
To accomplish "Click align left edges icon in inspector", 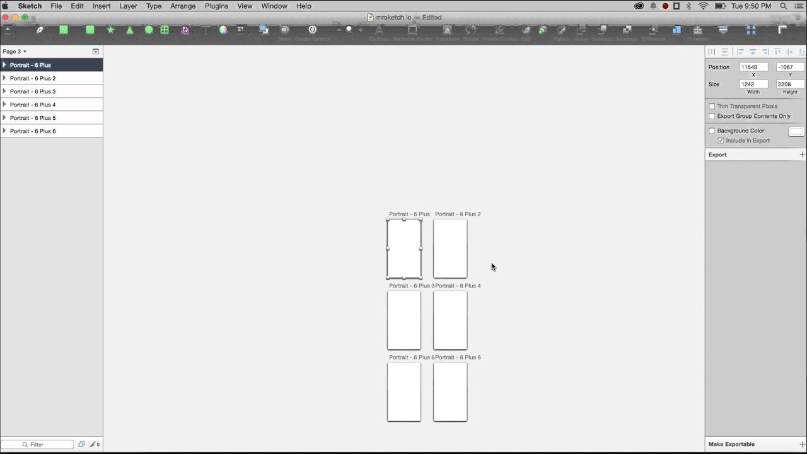I will 740,52.
